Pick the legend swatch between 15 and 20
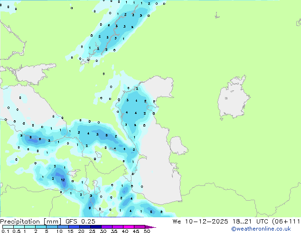The image size is (301, 233). 74,227
